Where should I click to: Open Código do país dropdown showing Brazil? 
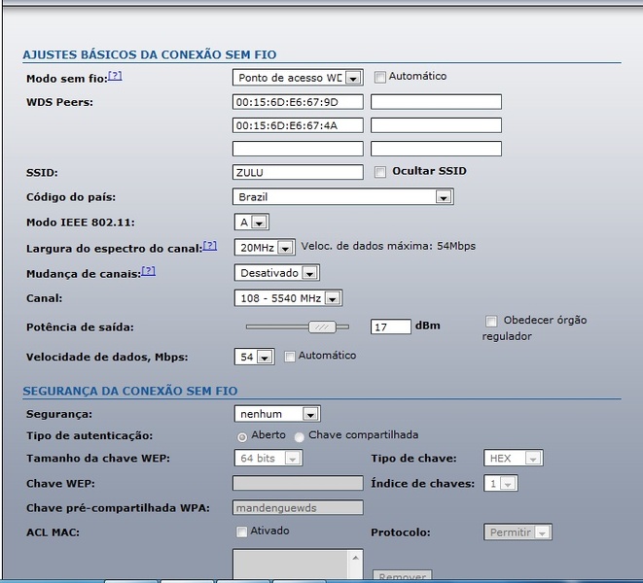[x=342, y=197]
